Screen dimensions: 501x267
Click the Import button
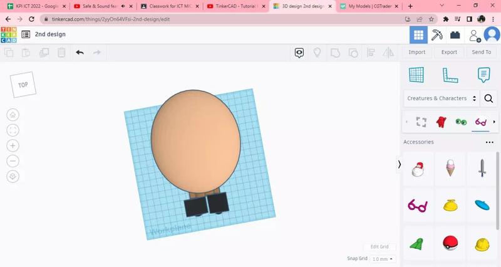[x=416, y=52]
